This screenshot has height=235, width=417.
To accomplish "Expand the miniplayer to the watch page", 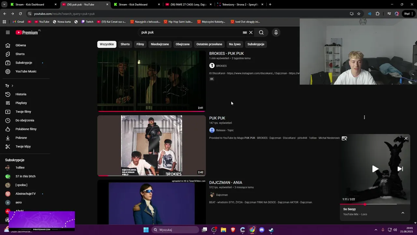I will pos(344,138).
